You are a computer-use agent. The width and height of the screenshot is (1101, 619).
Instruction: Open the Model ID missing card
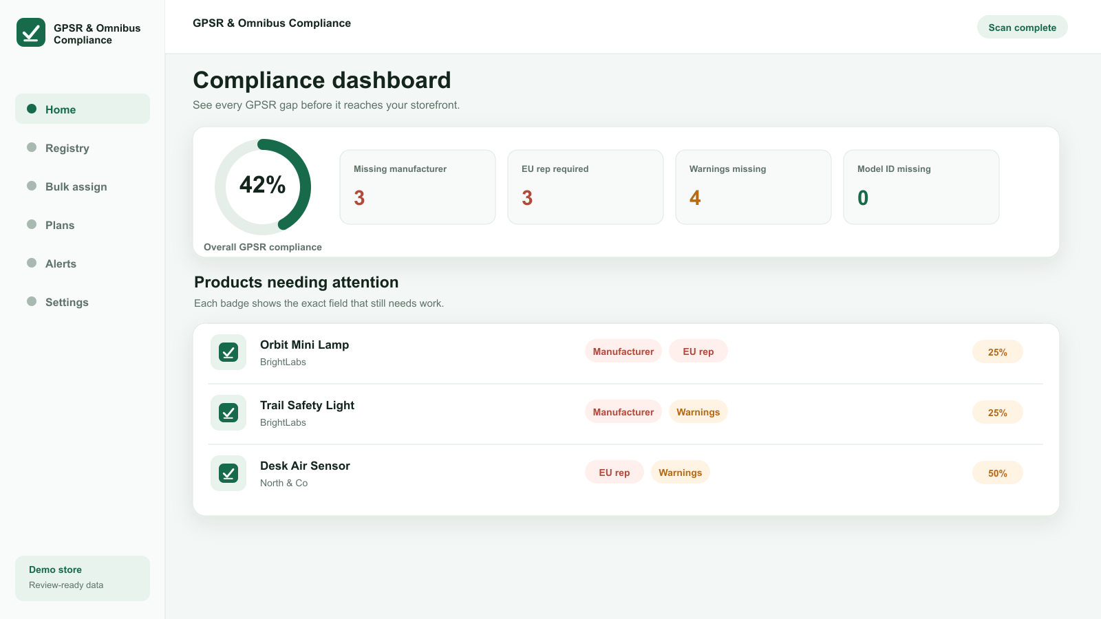(921, 187)
